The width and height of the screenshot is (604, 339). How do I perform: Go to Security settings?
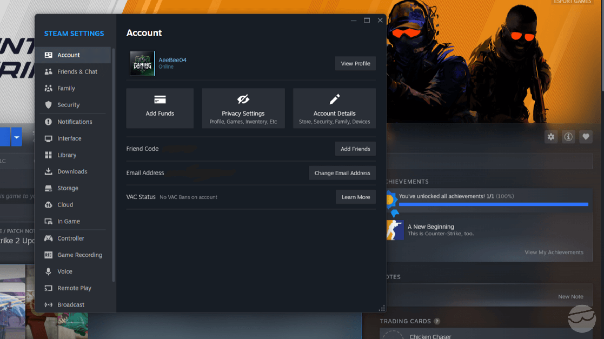pyautogui.click(x=73, y=105)
